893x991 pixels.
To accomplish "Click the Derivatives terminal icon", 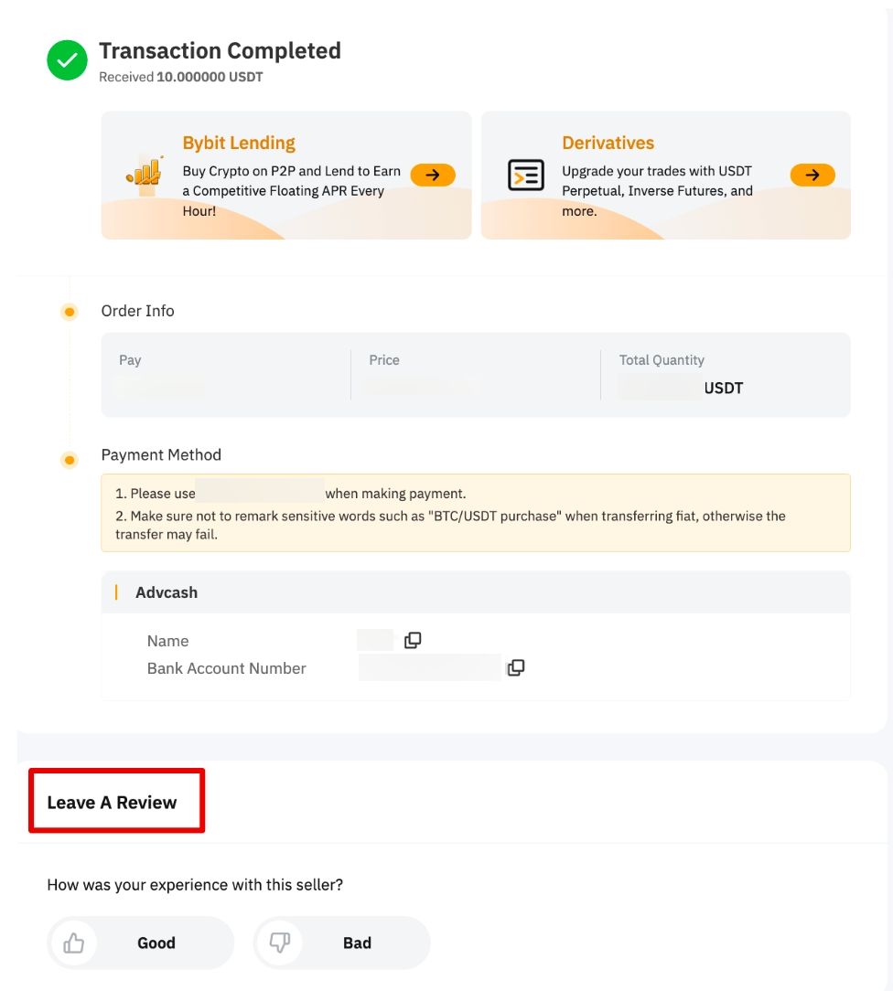I will 525,176.
